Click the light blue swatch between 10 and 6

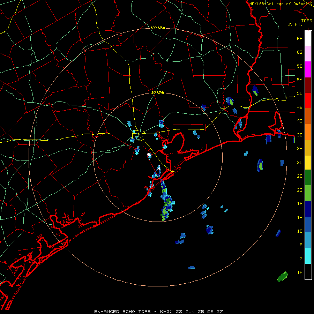click(x=308, y=240)
